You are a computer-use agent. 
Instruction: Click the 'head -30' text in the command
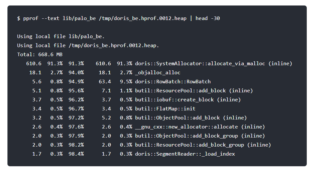click(207, 18)
